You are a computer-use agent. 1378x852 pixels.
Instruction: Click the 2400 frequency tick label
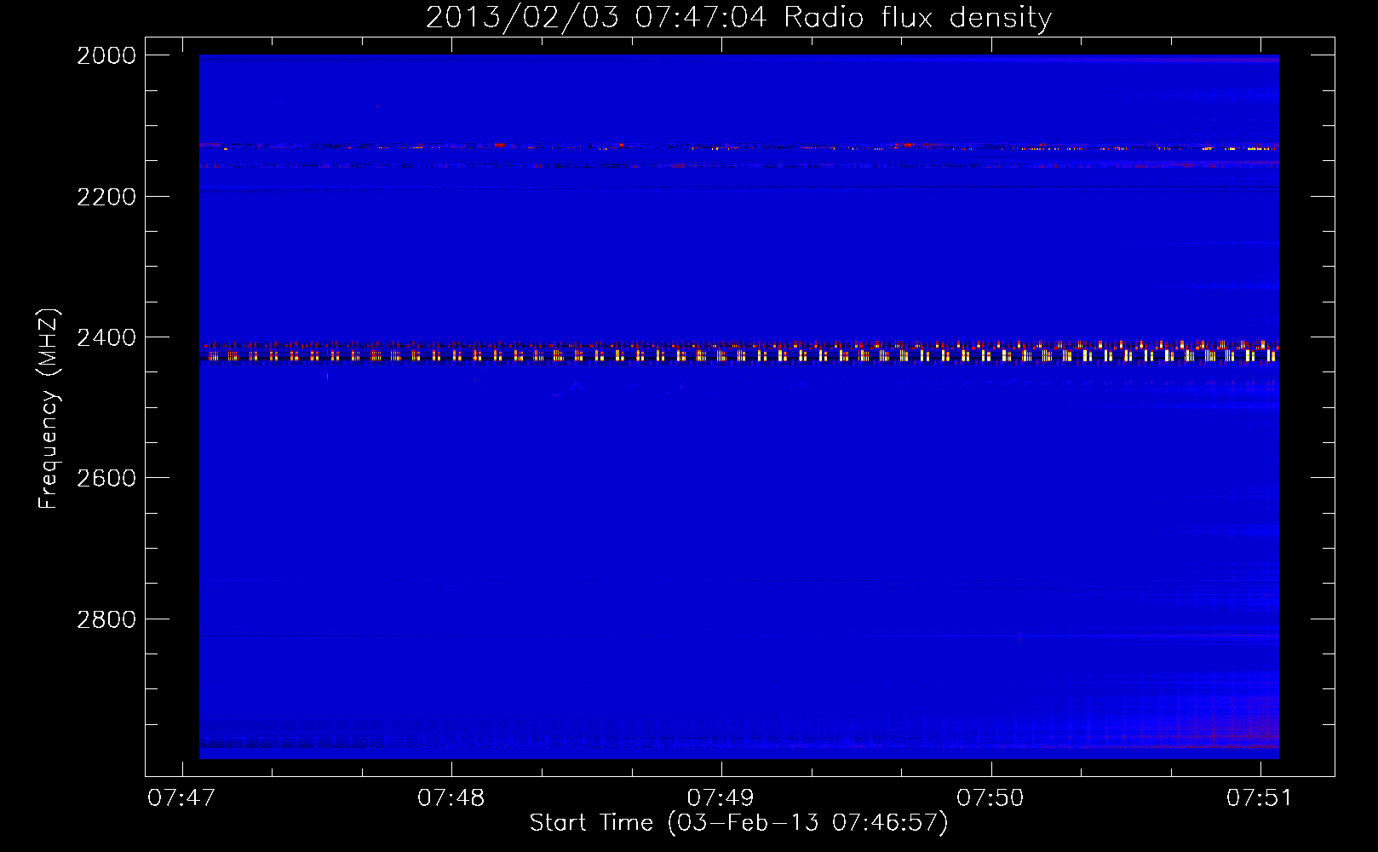point(106,338)
